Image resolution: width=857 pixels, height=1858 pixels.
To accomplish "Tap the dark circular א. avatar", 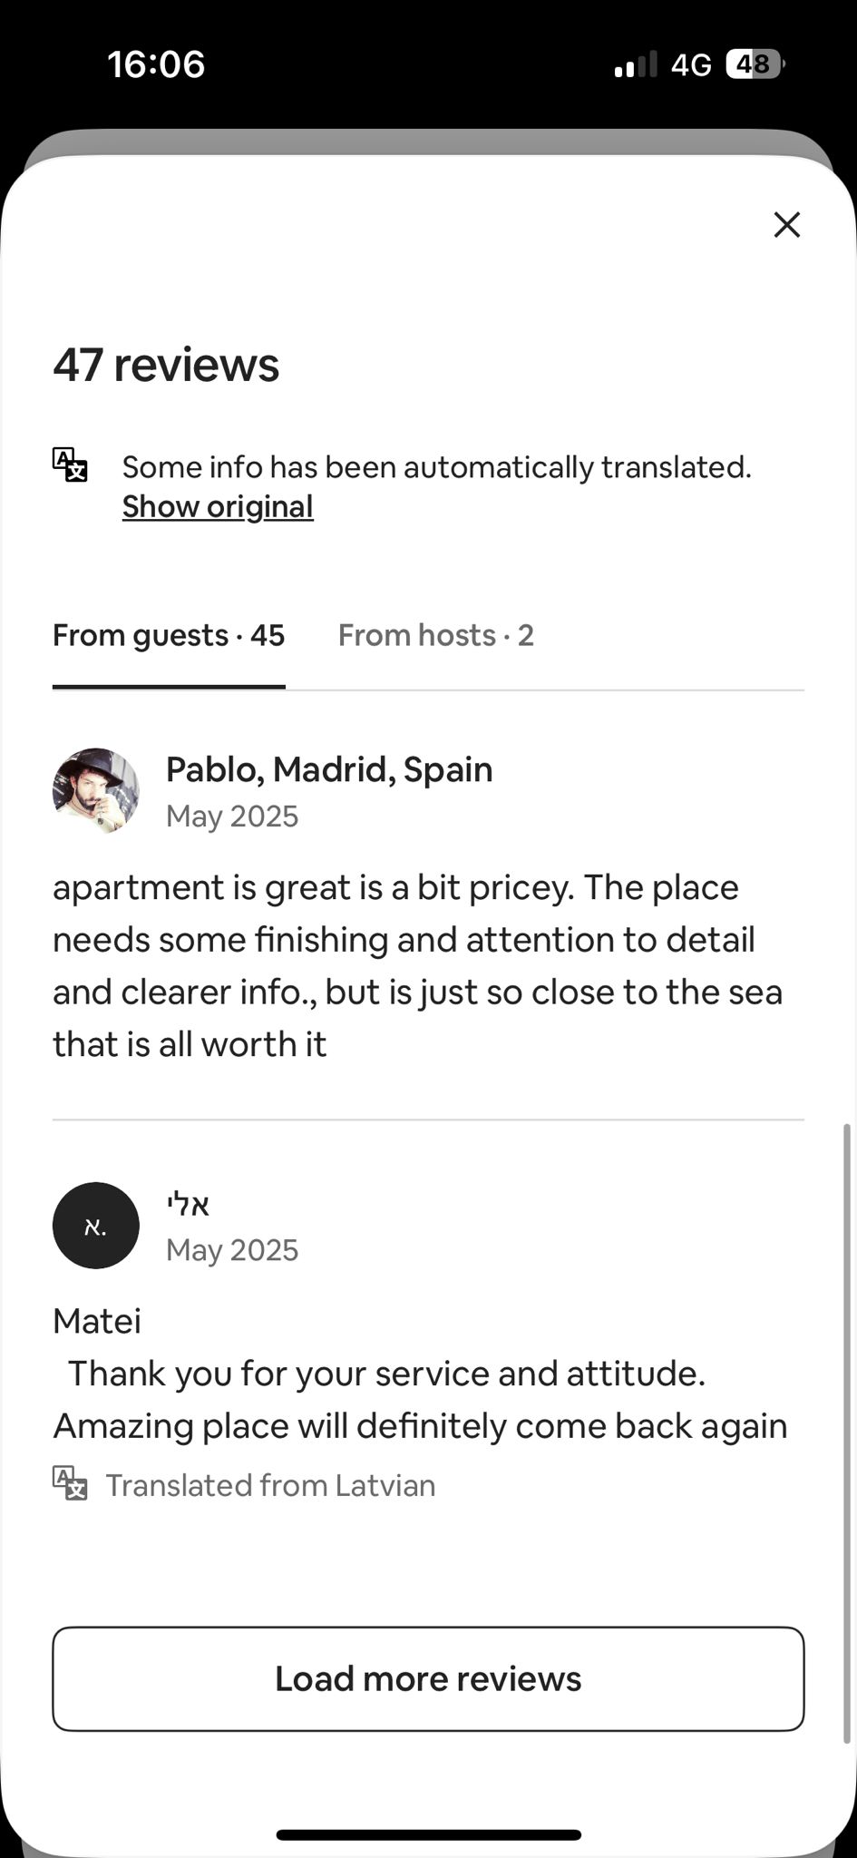I will point(96,1225).
